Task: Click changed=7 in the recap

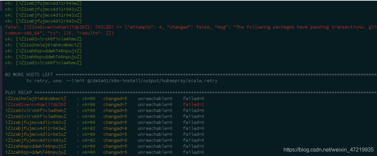Action: (115, 105)
